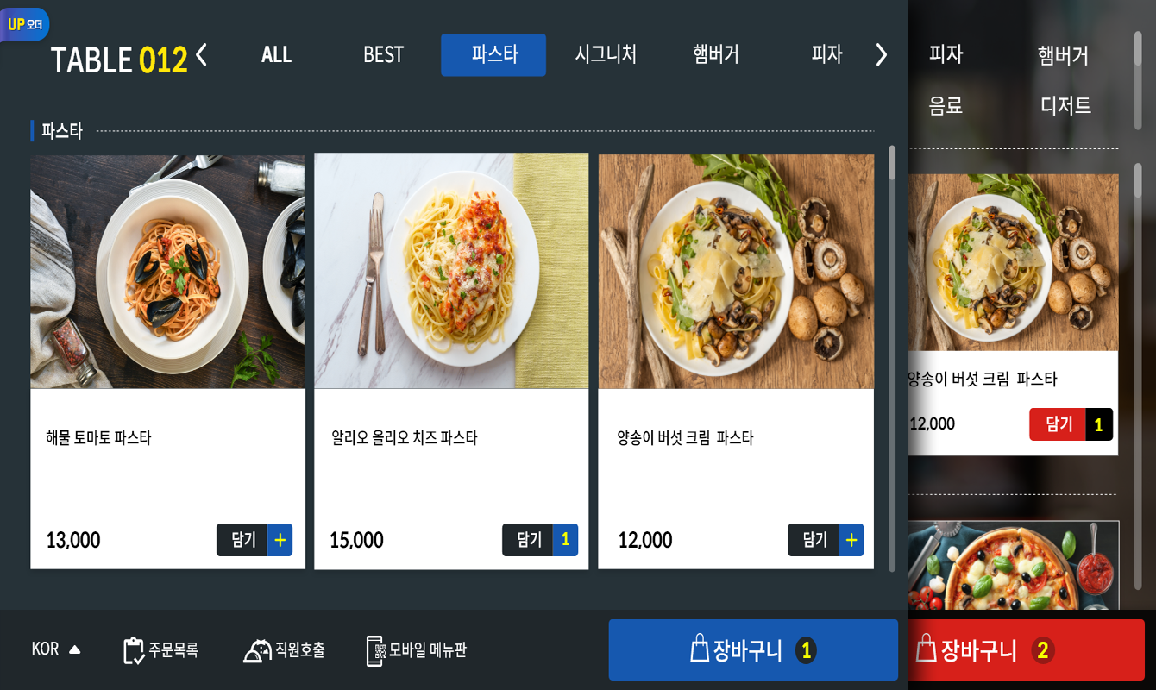
Task: Open 모바일 메뉴판 QR phone icon
Action: click(374, 650)
